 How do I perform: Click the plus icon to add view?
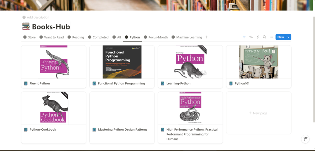coord(207,37)
